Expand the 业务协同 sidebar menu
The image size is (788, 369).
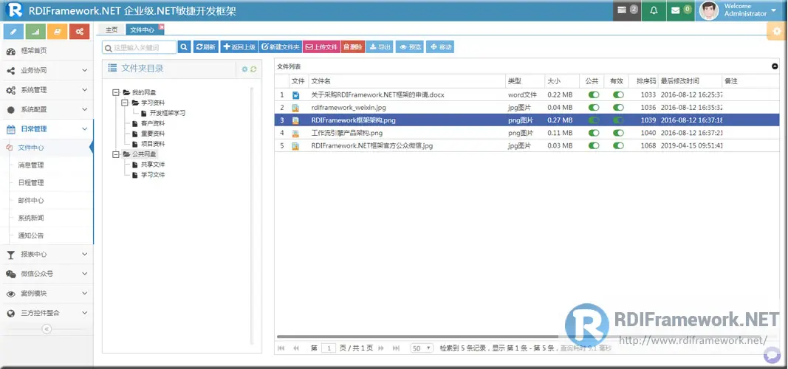pyautogui.click(x=47, y=71)
